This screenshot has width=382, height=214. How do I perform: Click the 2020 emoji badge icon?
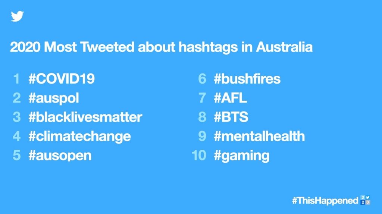(366, 200)
